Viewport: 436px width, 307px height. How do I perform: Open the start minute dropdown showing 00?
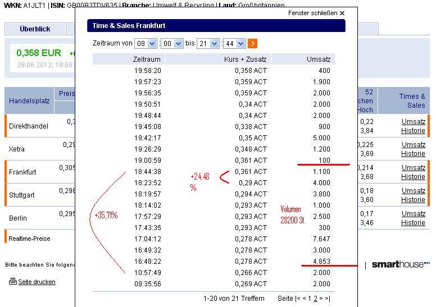click(x=172, y=44)
